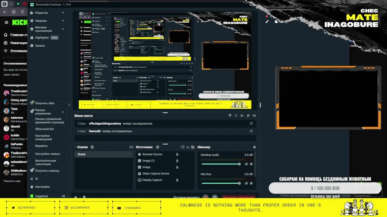Open Настройки чаевых

coord(47,154)
